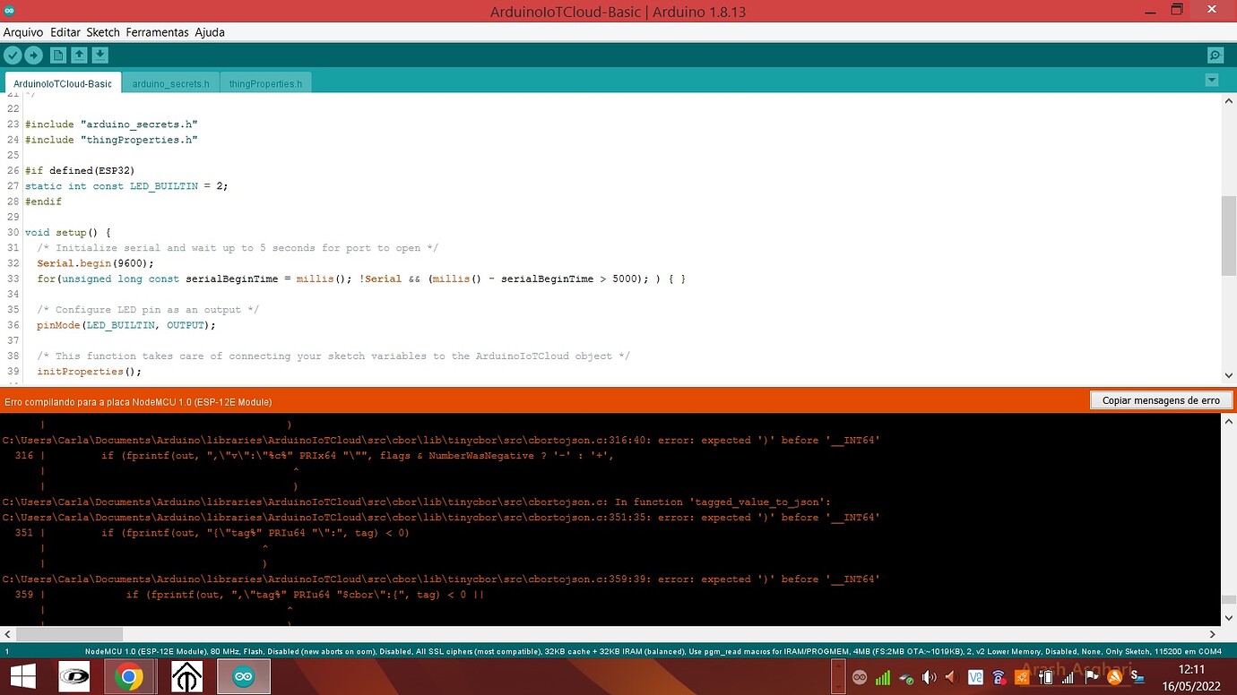The width and height of the screenshot is (1237, 695).
Task: Open the Windows Start button
Action: click(x=21, y=676)
